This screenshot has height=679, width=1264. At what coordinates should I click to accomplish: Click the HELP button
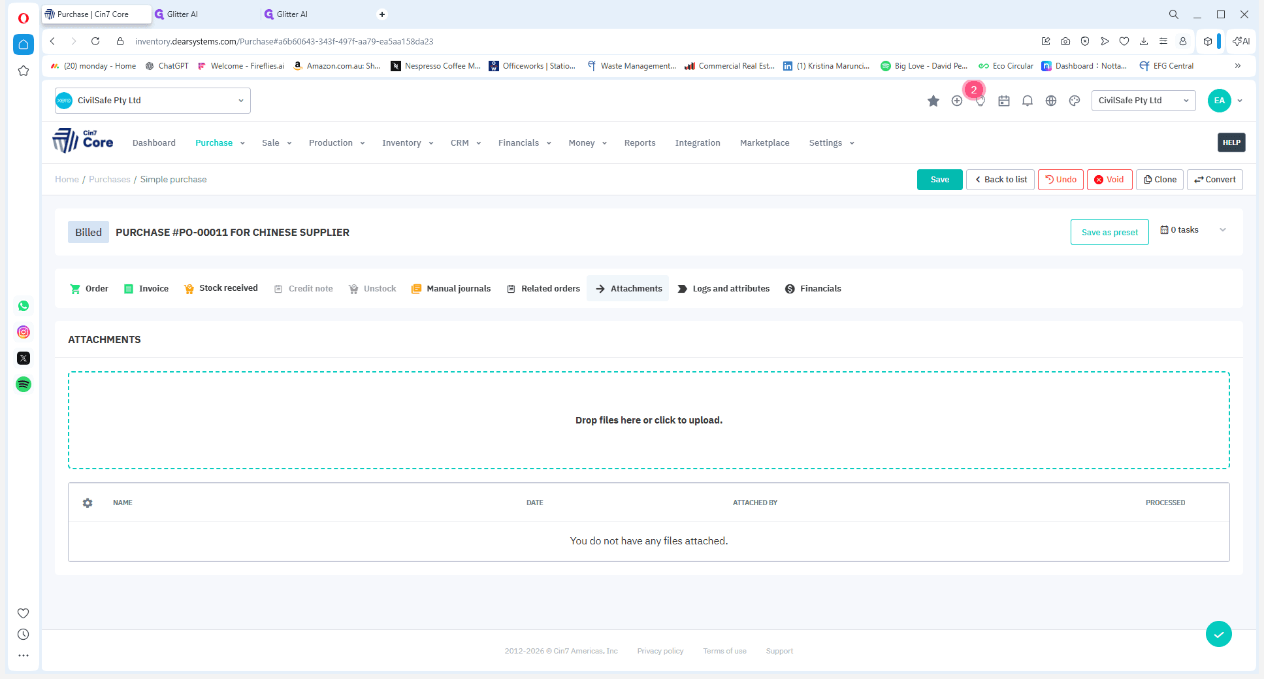tap(1231, 142)
